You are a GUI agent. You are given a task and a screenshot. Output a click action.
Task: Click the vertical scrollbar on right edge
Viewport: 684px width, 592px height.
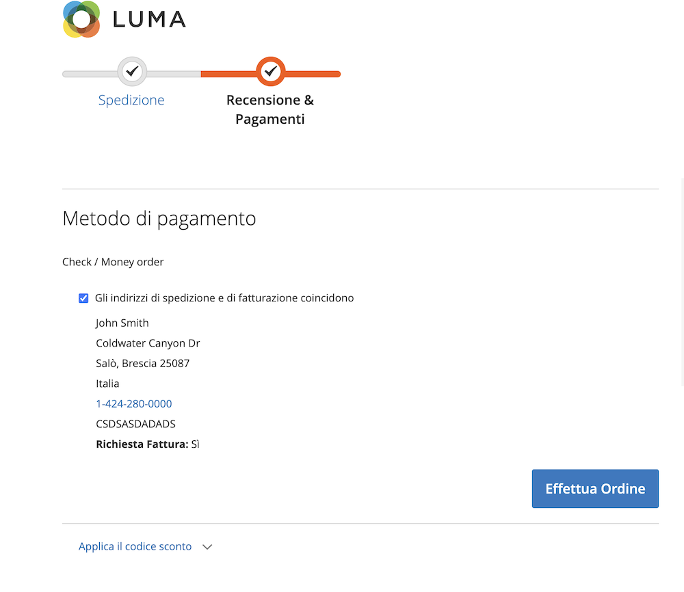click(x=682, y=282)
